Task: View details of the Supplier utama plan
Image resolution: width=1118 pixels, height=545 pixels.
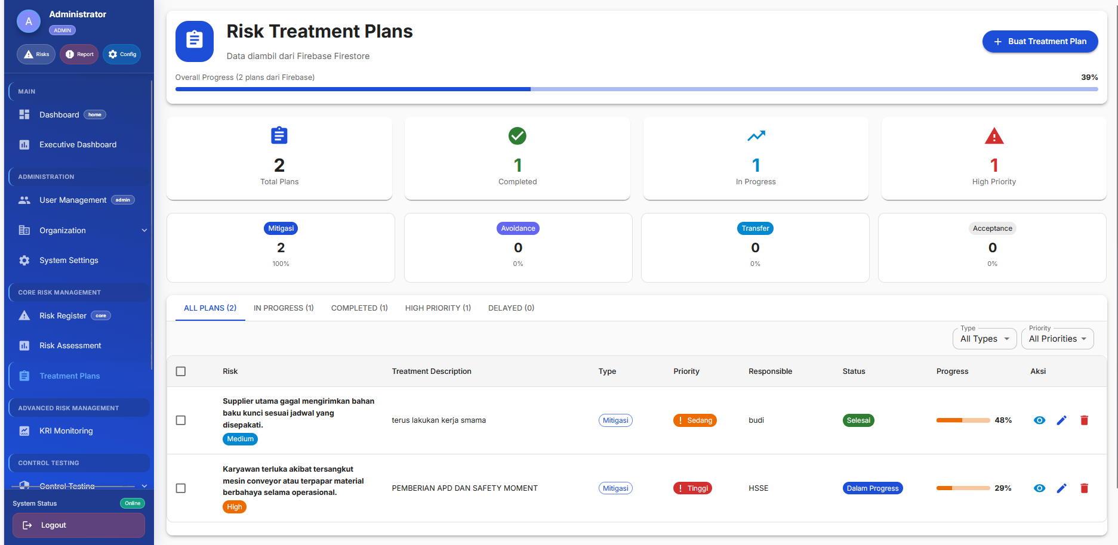Action: [1039, 420]
